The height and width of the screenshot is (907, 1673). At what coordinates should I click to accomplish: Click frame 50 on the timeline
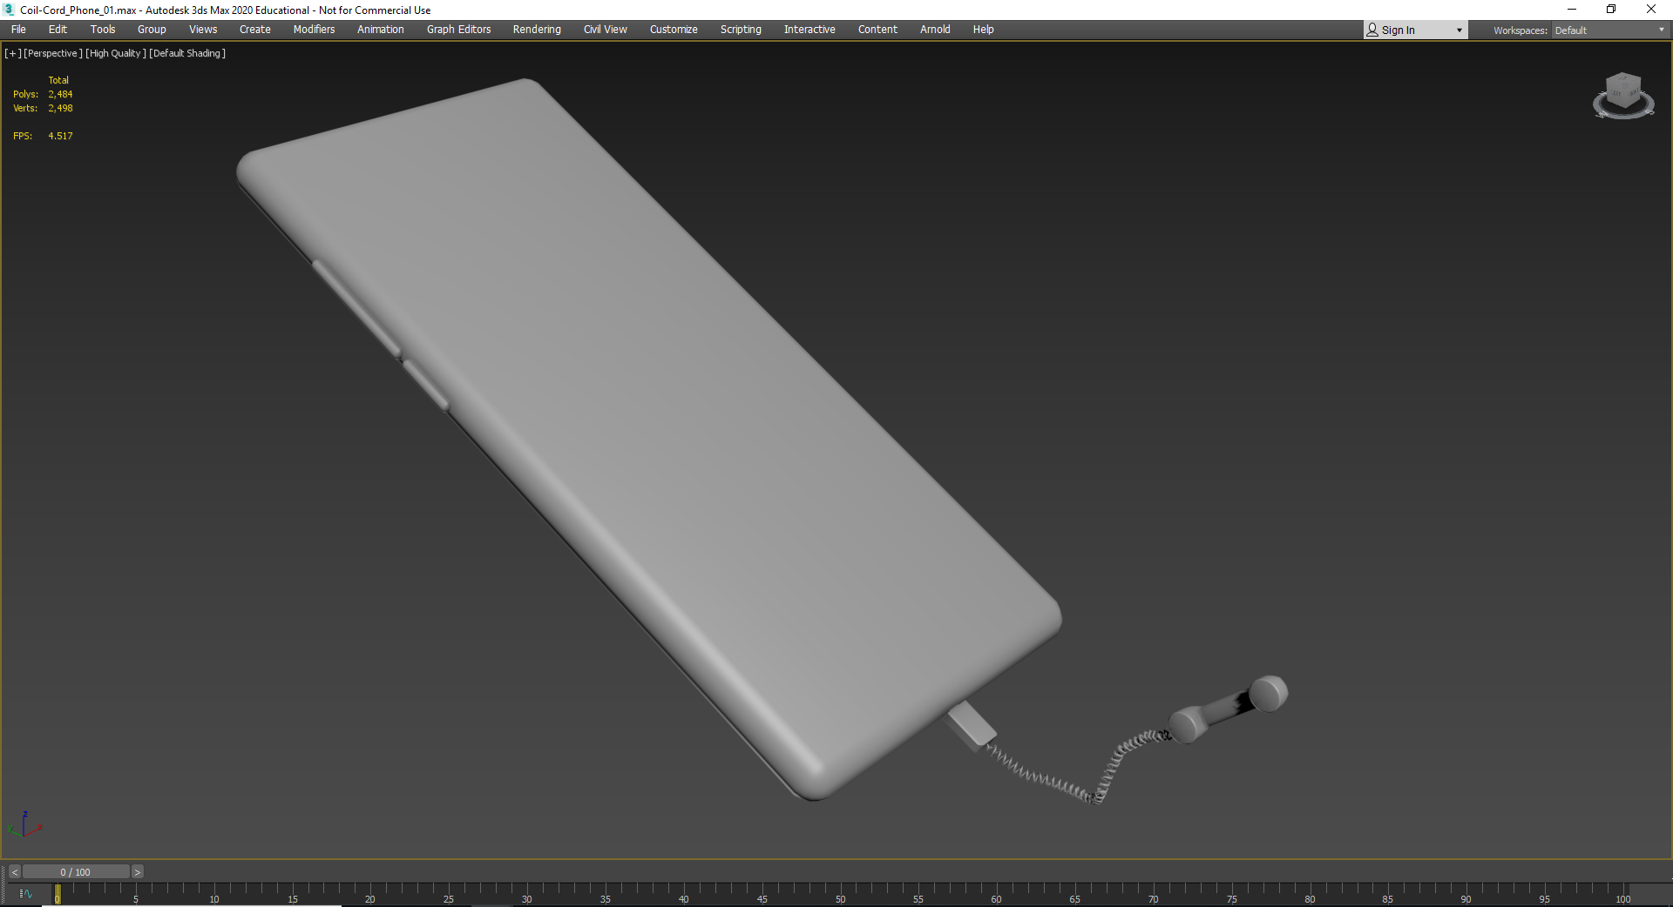tap(840, 890)
